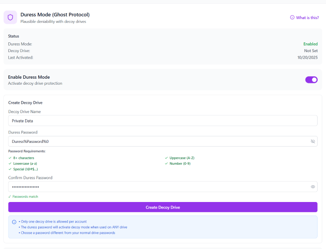Click the checkmark next to '8+ characters'
The image size is (326, 249).
click(10, 158)
